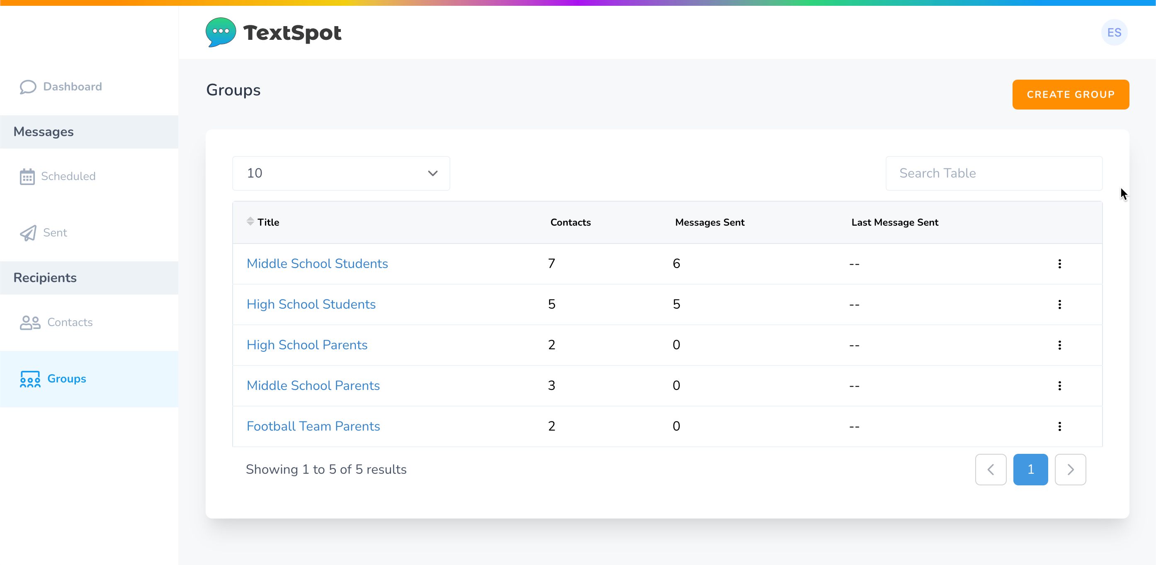Click the Contacts icon under Recipients
Viewport: 1156px width, 565px height.
click(x=30, y=322)
